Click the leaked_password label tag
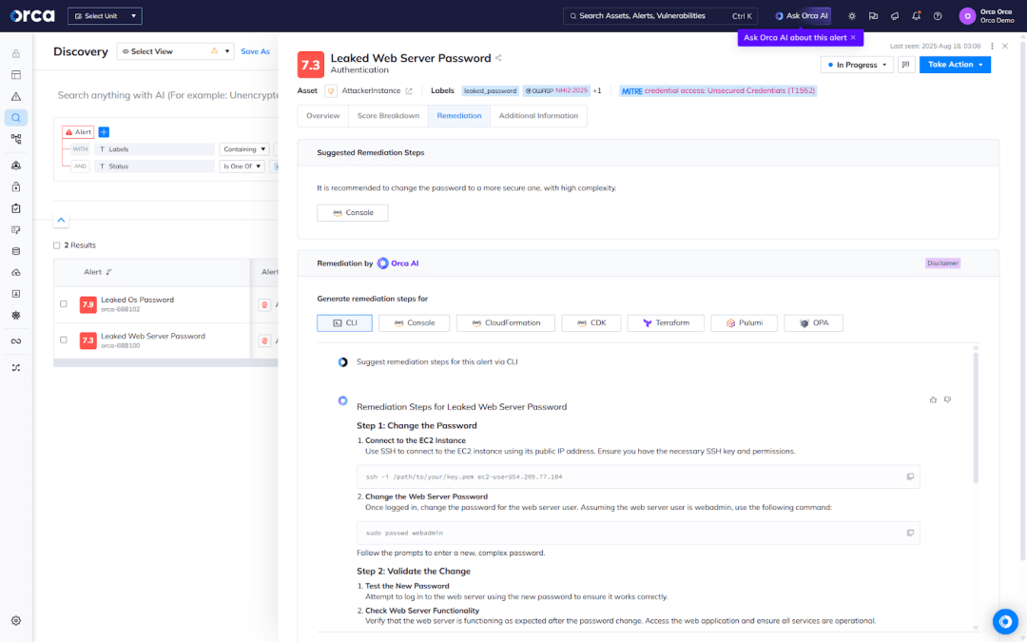 (x=490, y=91)
